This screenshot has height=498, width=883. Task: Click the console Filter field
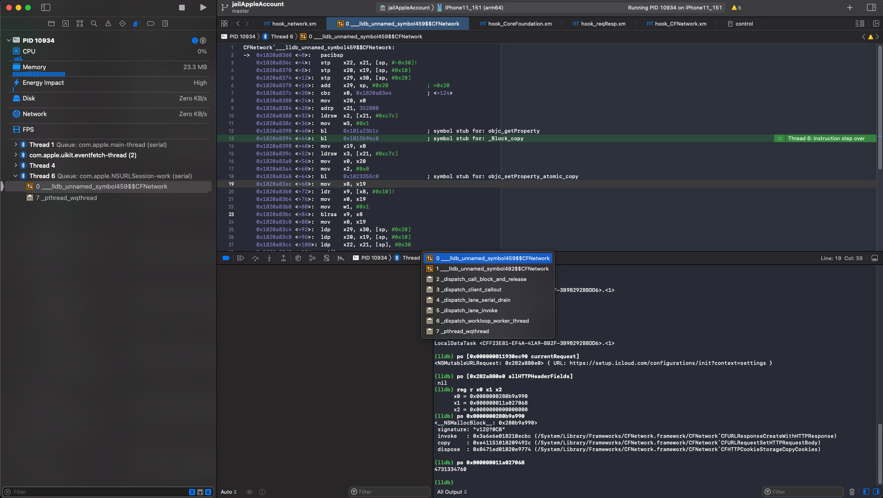point(802,492)
